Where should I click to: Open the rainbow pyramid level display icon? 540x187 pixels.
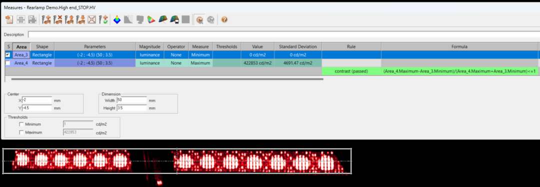click(117, 20)
